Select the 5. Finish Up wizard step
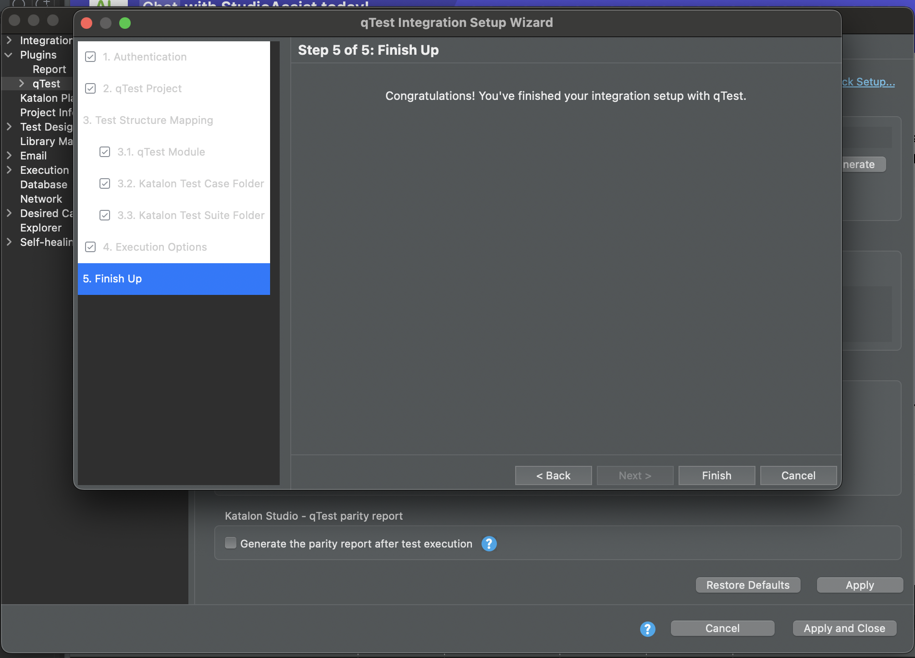 [173, 279]
